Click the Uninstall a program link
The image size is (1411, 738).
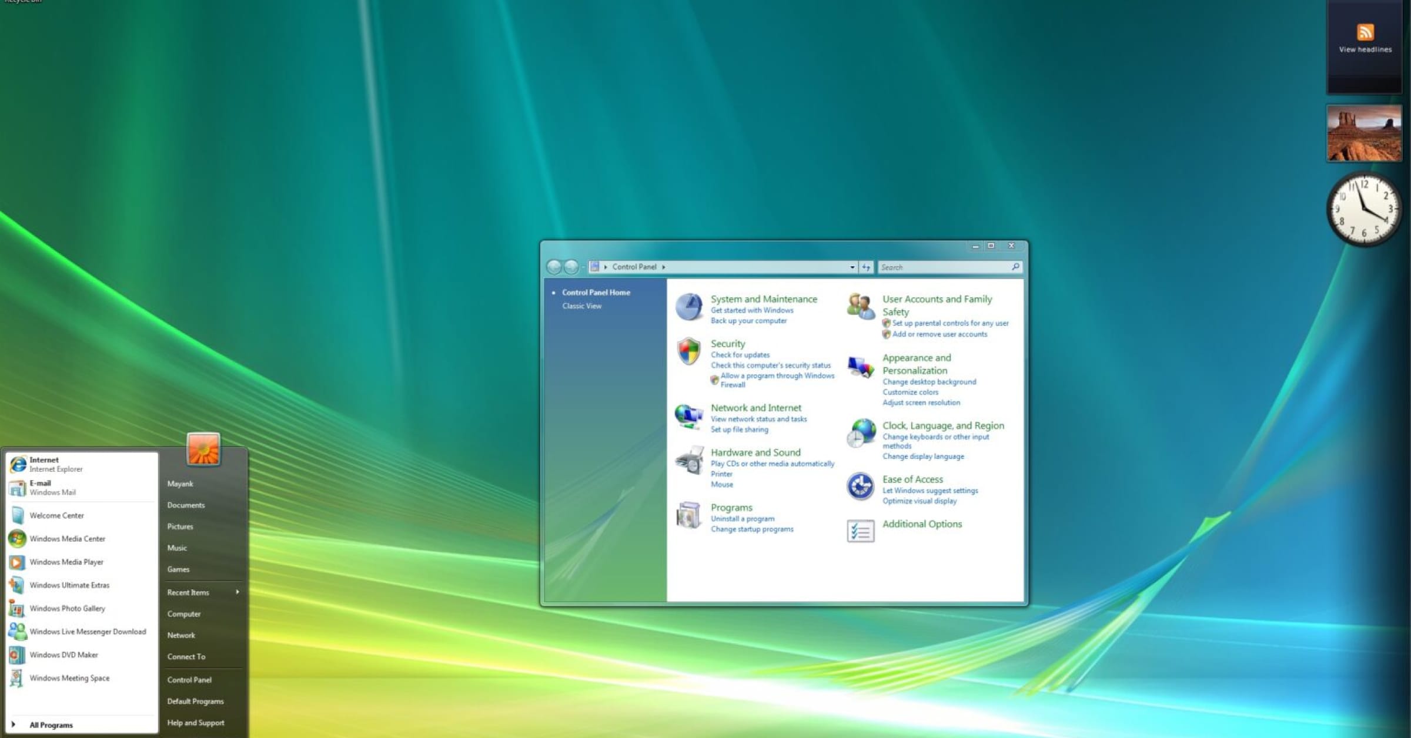tap(742, 519)
